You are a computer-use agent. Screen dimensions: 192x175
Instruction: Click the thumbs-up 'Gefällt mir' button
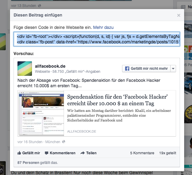point(29,153)
